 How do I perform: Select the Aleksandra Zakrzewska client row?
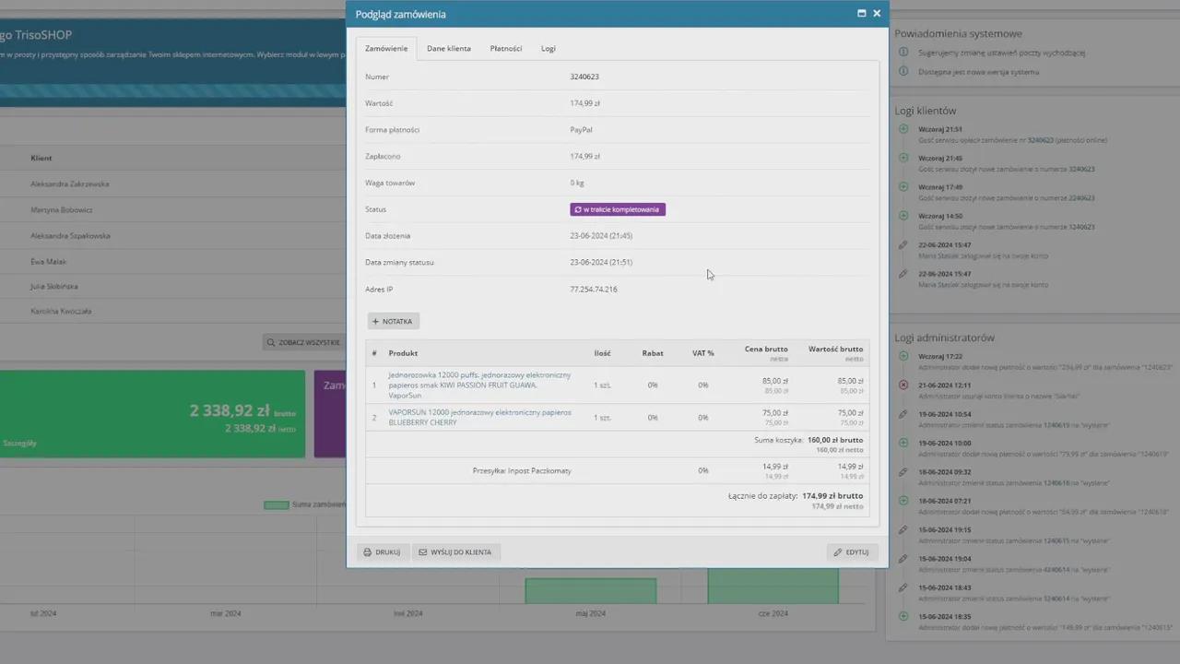click(x=70, y=184)
